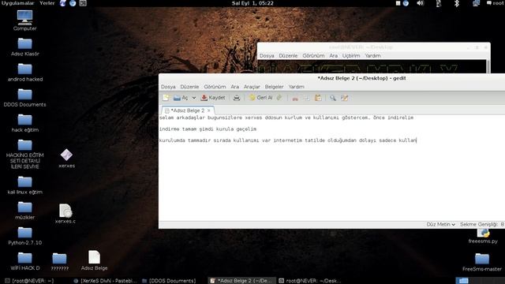The height and width of the screenshot is (284, 505).
Task: Select the andirod hacked folder
Action: (24, 72)
